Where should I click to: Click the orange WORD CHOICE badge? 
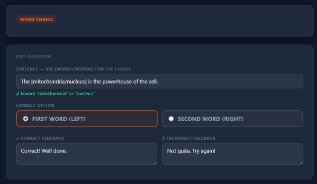(x=36, y=19)
